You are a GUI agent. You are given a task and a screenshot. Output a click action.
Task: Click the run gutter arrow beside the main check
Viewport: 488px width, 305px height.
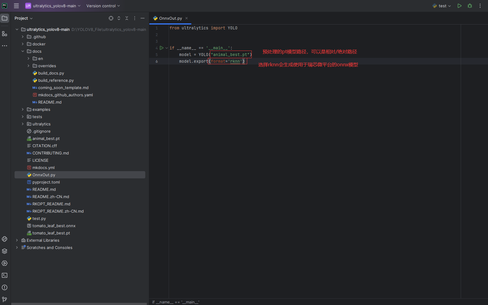162,48
